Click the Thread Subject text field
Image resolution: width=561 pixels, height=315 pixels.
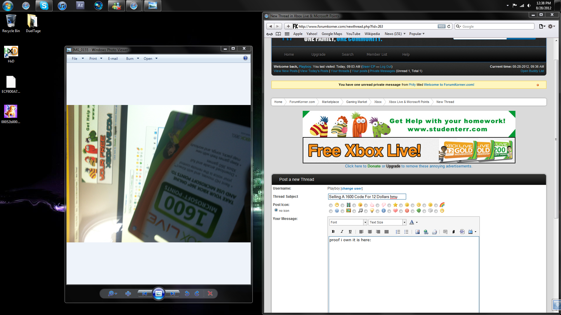click(x=367, y=197)
